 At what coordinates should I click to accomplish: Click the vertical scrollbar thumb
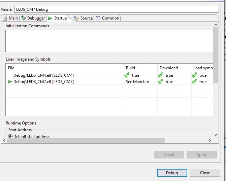(216, 55)
